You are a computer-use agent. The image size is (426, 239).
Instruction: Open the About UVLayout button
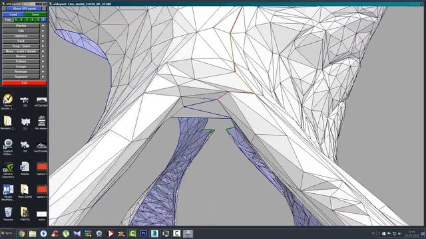coord(24,9)
